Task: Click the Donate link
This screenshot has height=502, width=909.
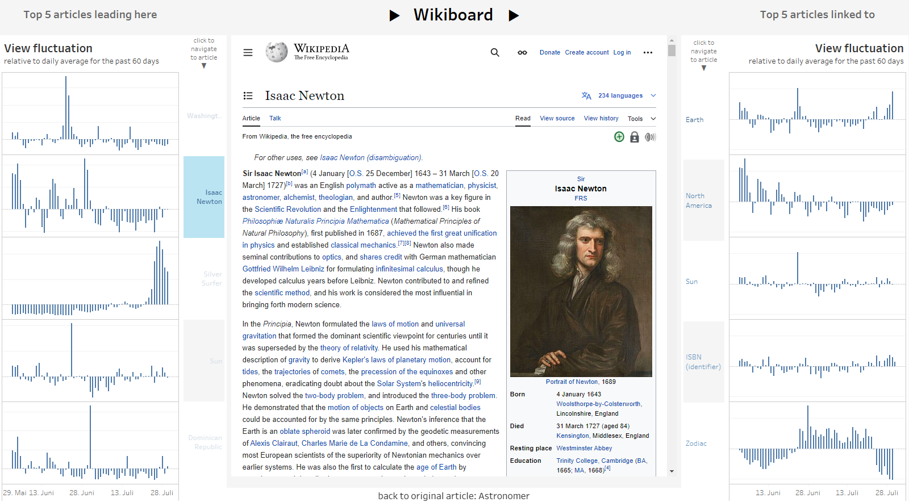Action: (550, 52)
